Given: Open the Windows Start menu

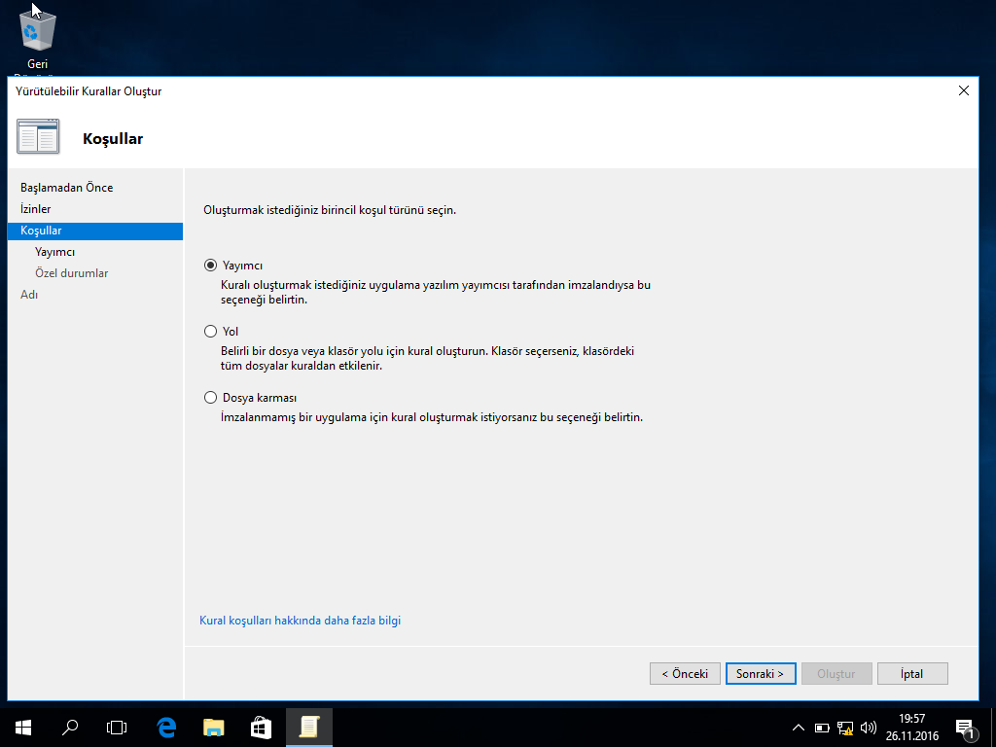Looking at the screenshot, I should click(23, 727).
